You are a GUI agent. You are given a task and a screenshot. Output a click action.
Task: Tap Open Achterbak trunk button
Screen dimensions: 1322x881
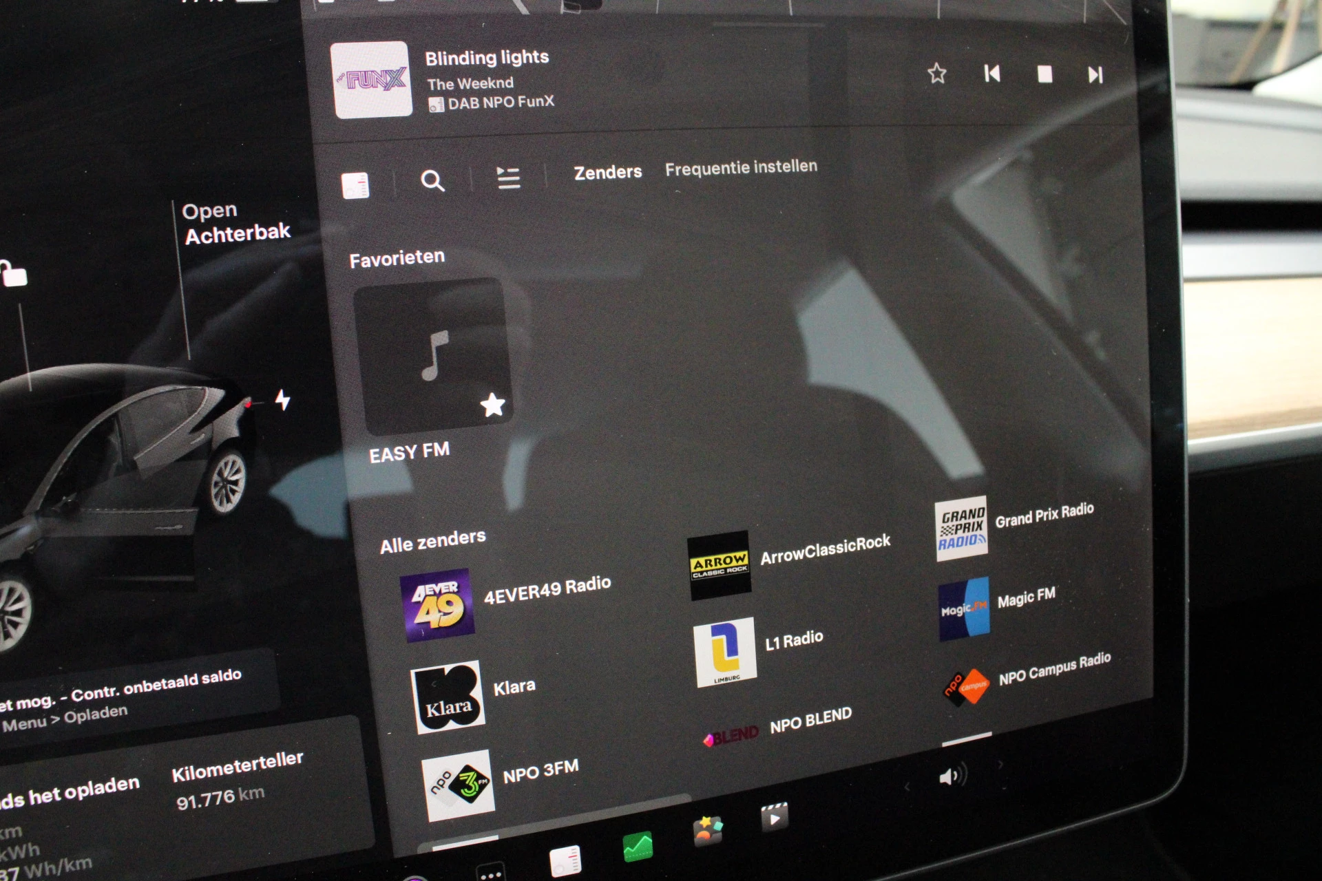[236, 224]
